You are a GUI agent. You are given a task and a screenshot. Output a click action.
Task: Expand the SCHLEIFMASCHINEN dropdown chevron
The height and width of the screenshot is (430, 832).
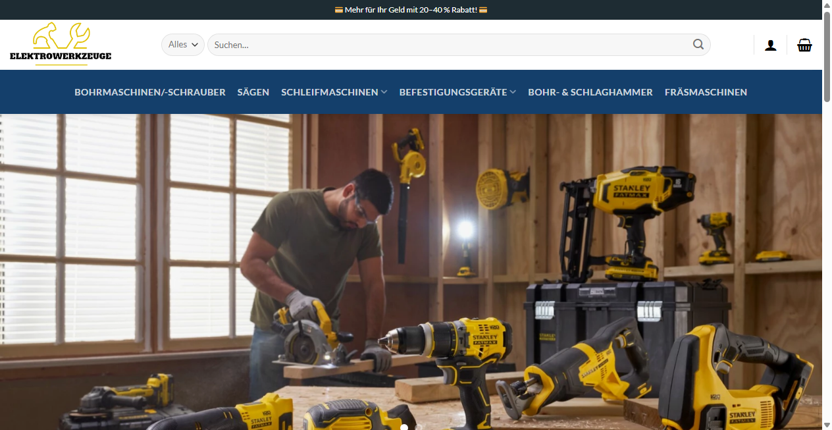click(384, 92)
